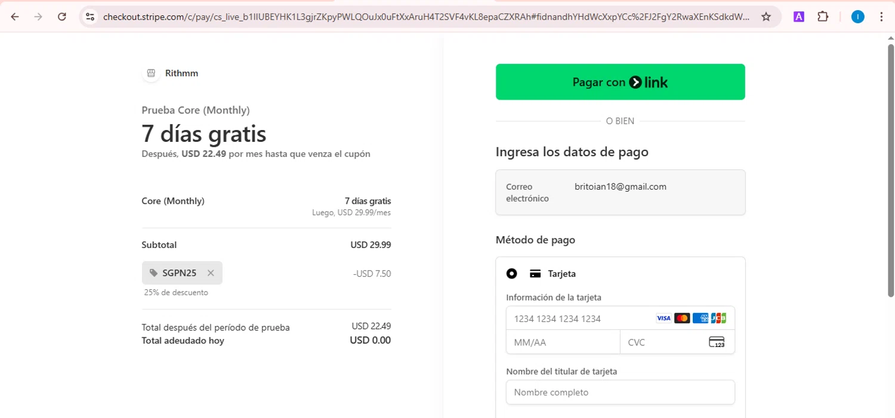Select the Tarjeta payment radio button
This screenshot has width=895, height=418.
tap(511, 274)
